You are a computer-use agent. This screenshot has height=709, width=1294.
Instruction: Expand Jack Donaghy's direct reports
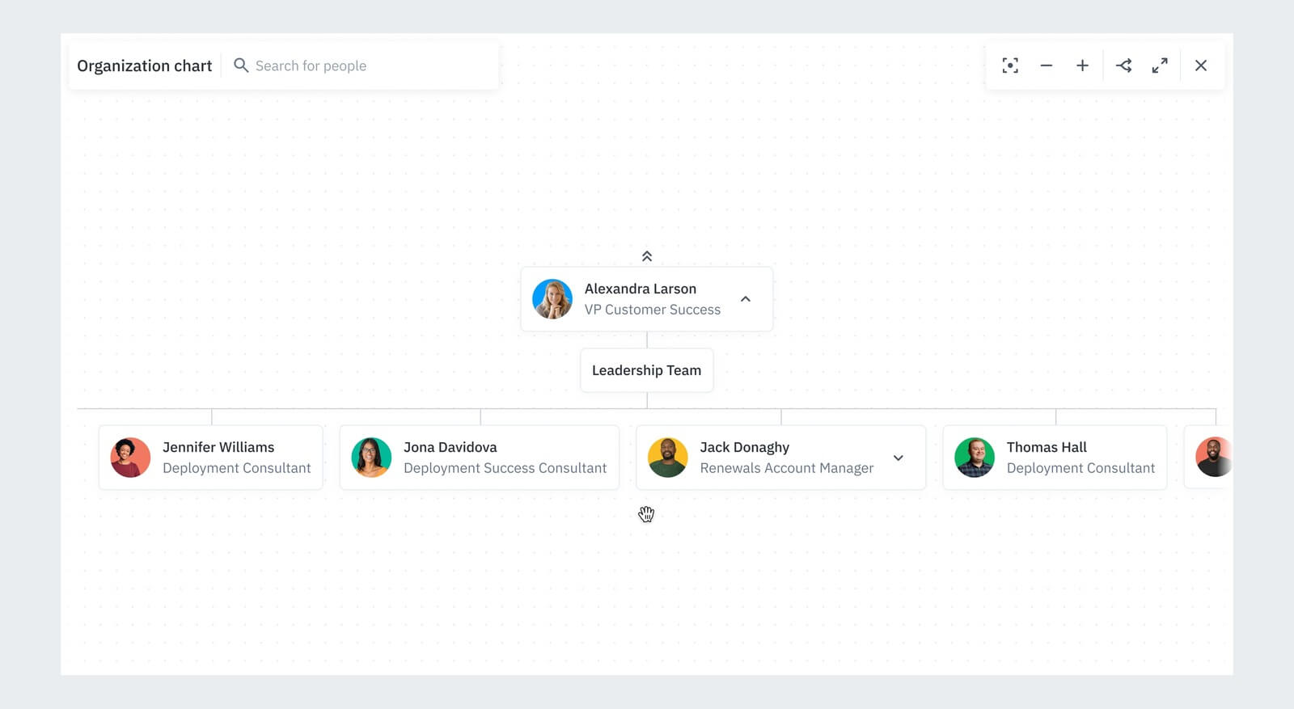click(899, 458)
